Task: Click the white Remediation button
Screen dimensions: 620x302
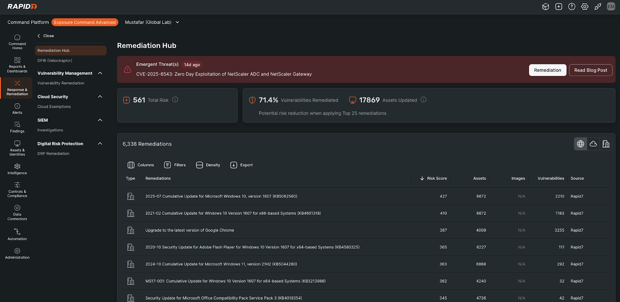Action: click(547, 70)
